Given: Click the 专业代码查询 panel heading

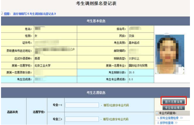Looking at the screenshot, I should click(x=167, y=113).
